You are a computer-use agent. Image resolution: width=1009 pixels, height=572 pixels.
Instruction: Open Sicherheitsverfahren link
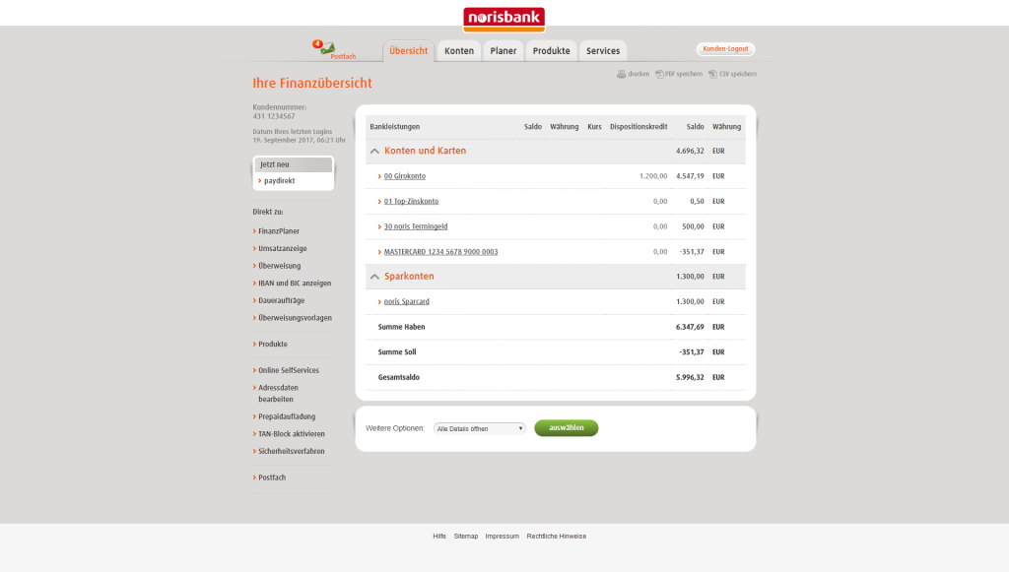[x=292, y=452]
